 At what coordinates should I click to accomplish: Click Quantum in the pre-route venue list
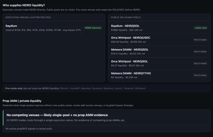pos(97,88)
